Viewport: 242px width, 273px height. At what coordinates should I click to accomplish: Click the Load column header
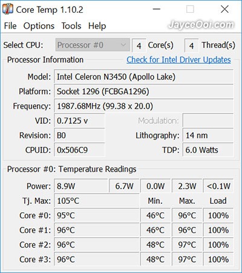(218, 201)
